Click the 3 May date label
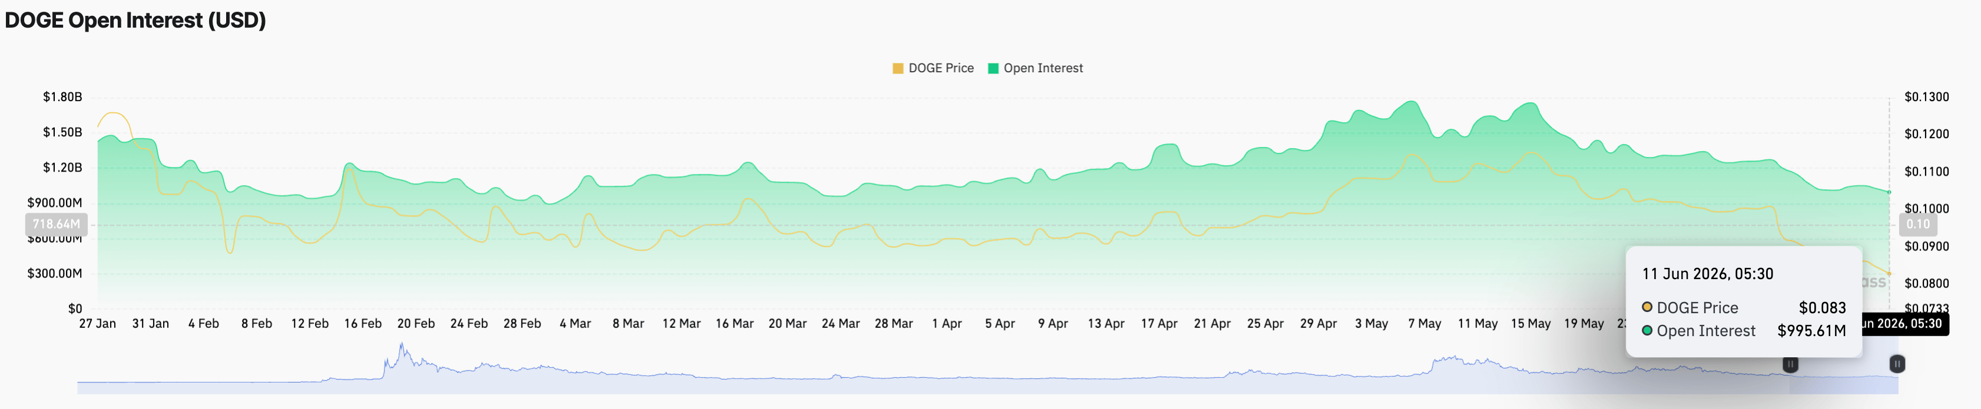This screenshot has height=409, width=1981. click(1371, 324)
